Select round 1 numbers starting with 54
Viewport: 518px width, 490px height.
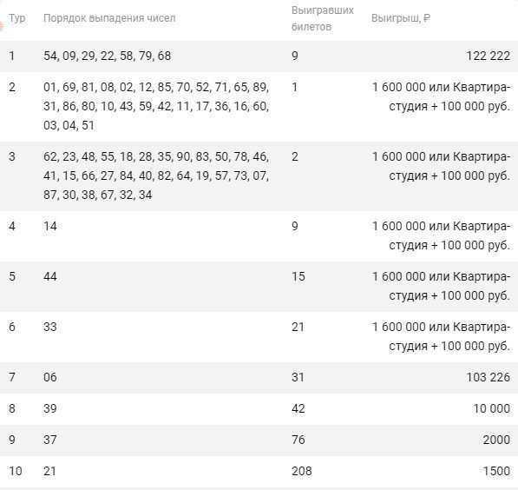(108, 56)
